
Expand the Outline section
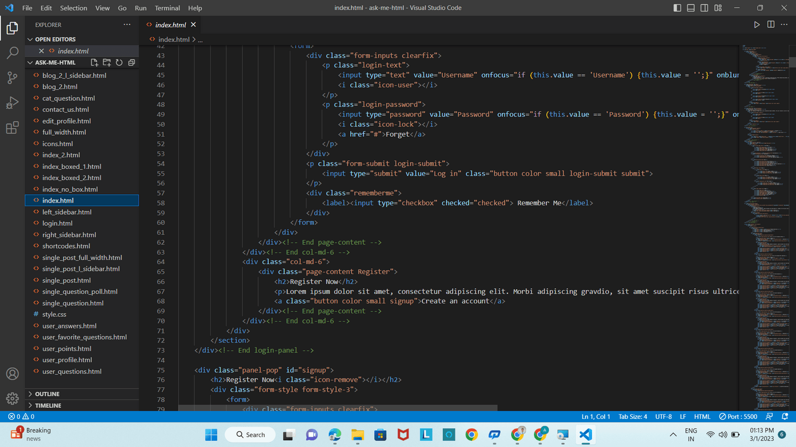(x=82, y=394)
